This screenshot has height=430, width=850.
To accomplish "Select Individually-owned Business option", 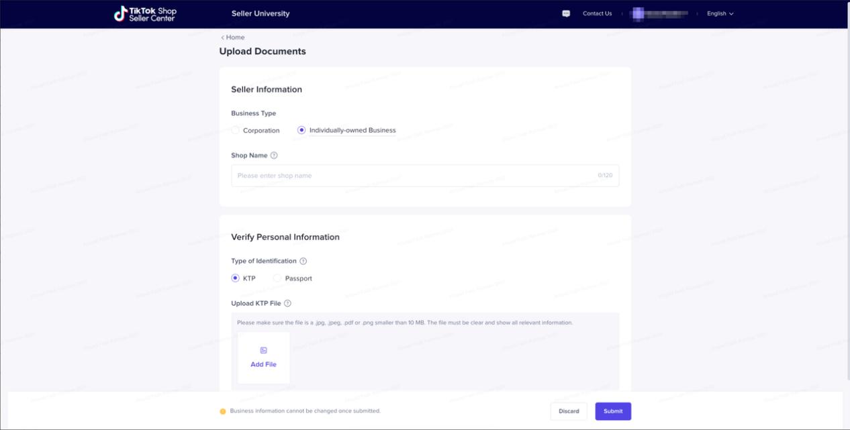I will (x=301, y=130).
